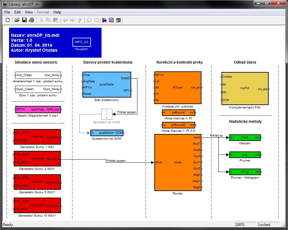Click the 'Zpozdeni je nutne' label

tap(107, 122)
